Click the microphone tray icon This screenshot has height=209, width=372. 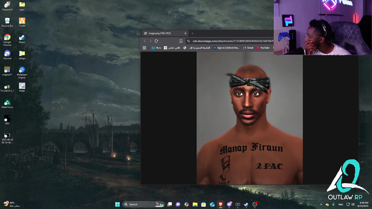point(333,204)
